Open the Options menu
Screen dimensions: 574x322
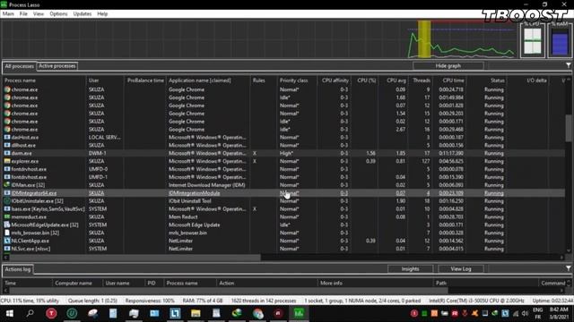58,14
